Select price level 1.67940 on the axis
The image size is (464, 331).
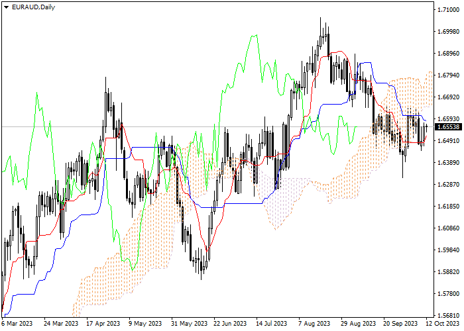[x=449, y=75]
